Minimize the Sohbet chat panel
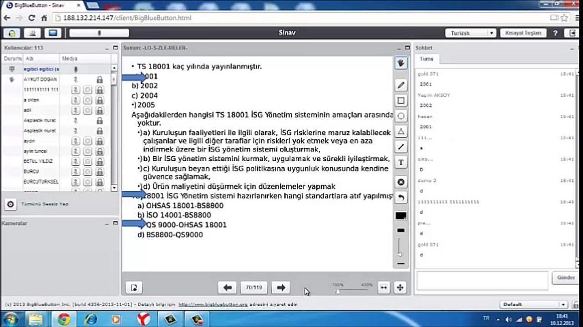This screenshot has width=583, height=327. coord(573,48)
